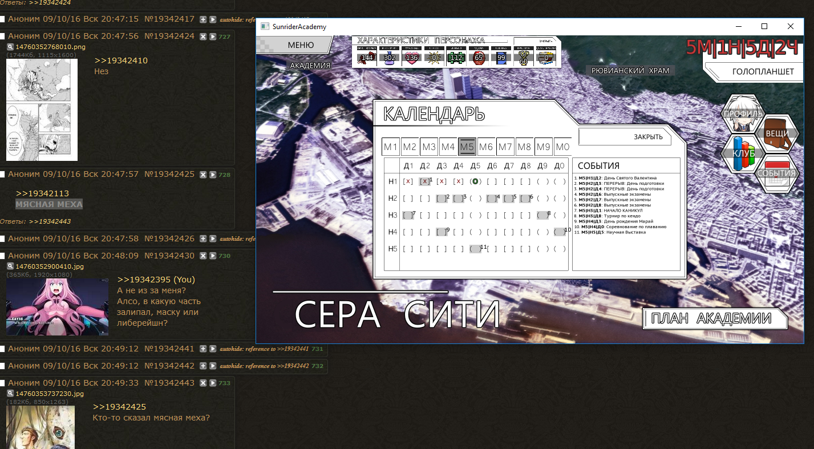Image resolution: width=814 pixels, height=449 pixels.
Task: Tick the checkbox for post №19342424
Action: coord(3,37)
